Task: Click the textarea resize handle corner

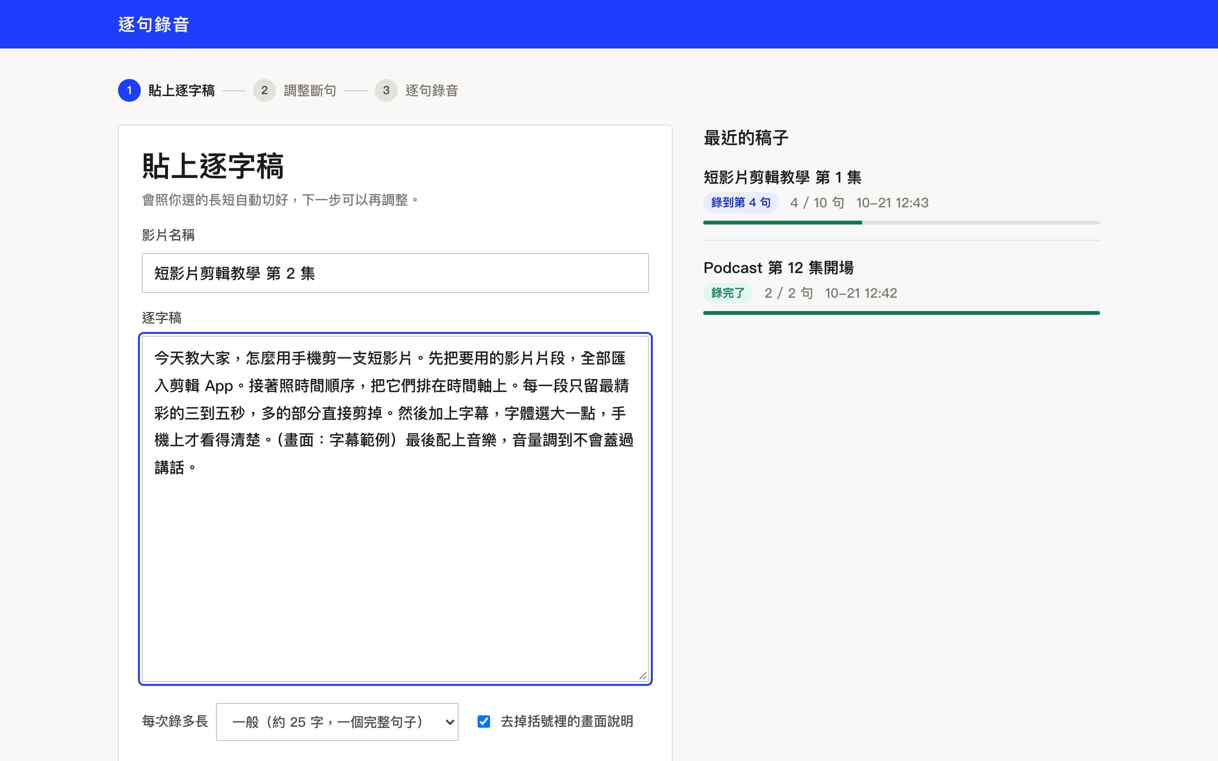Action: [643, 676]
